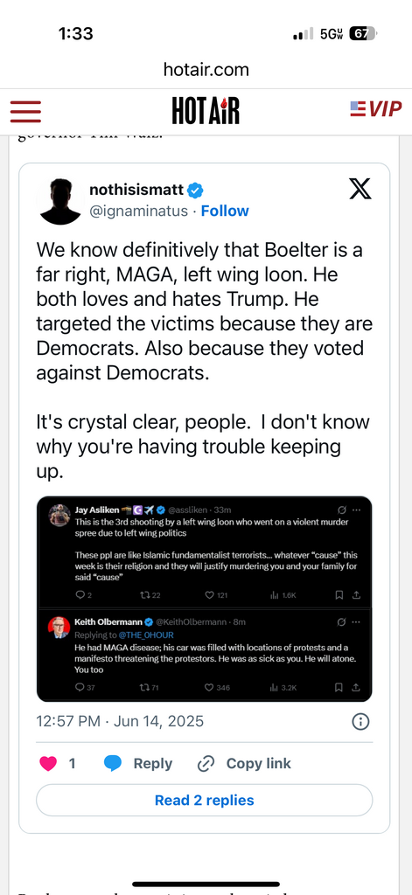Tap the Hot Air logo
The height and width of the screenshot is (895, 412).
pyautogui.click(x=206, y=111)
